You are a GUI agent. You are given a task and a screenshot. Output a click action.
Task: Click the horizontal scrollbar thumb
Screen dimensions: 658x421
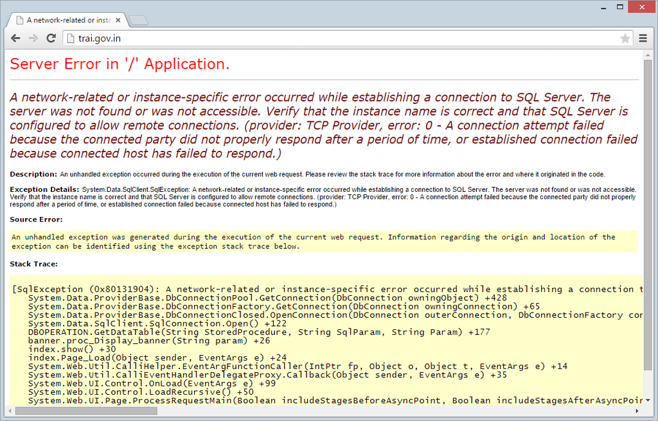pos(87,411)
